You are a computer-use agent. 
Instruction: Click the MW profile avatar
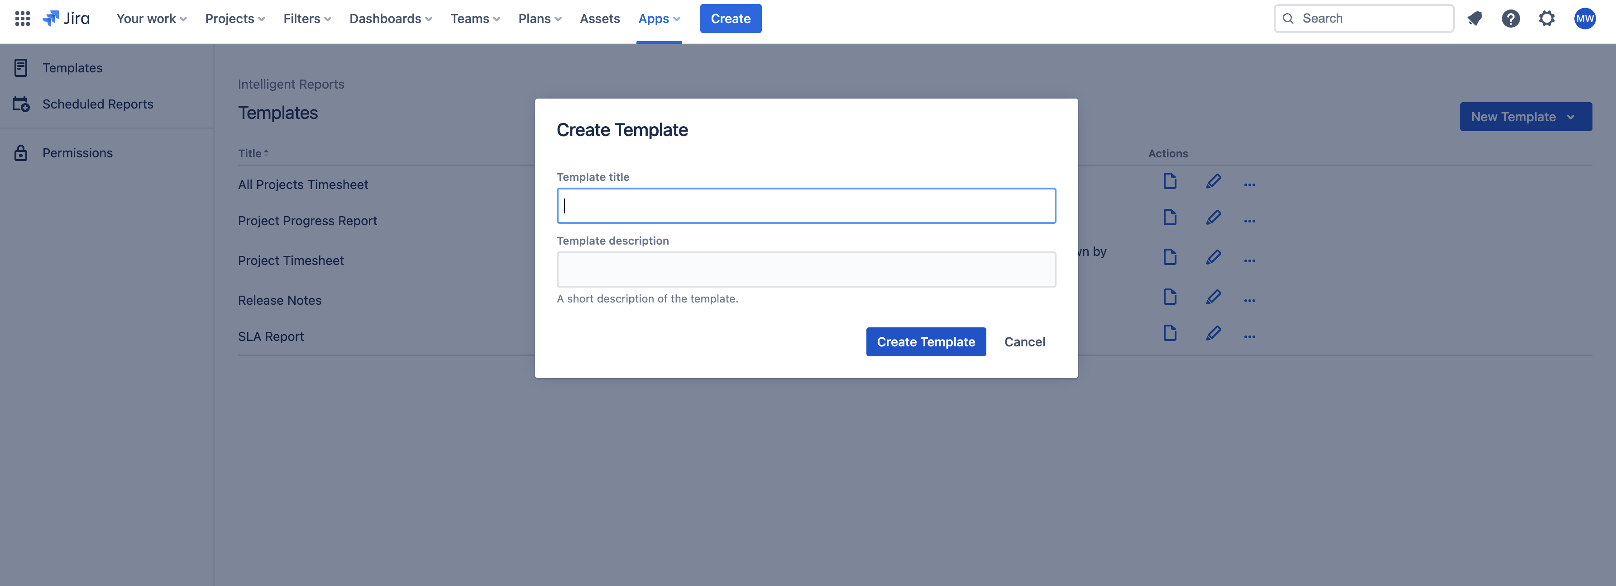1584,19
